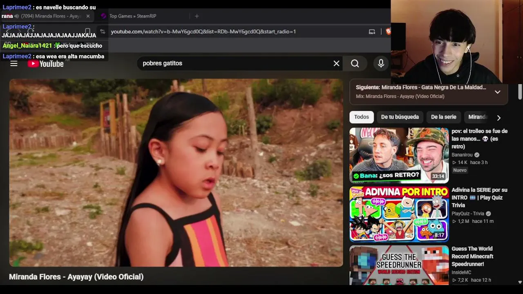Go to YouTube home via logo

[x=46, y=64]
